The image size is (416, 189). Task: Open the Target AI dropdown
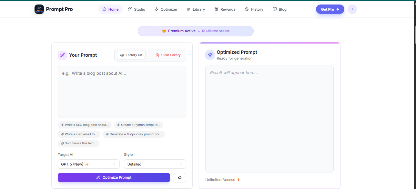pos(88,164)
